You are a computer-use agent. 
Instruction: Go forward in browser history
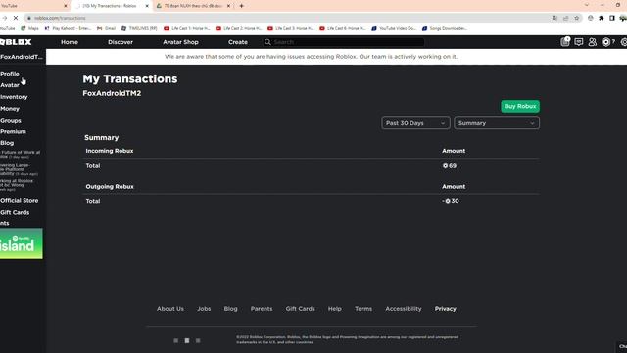(x=4, y=18)
